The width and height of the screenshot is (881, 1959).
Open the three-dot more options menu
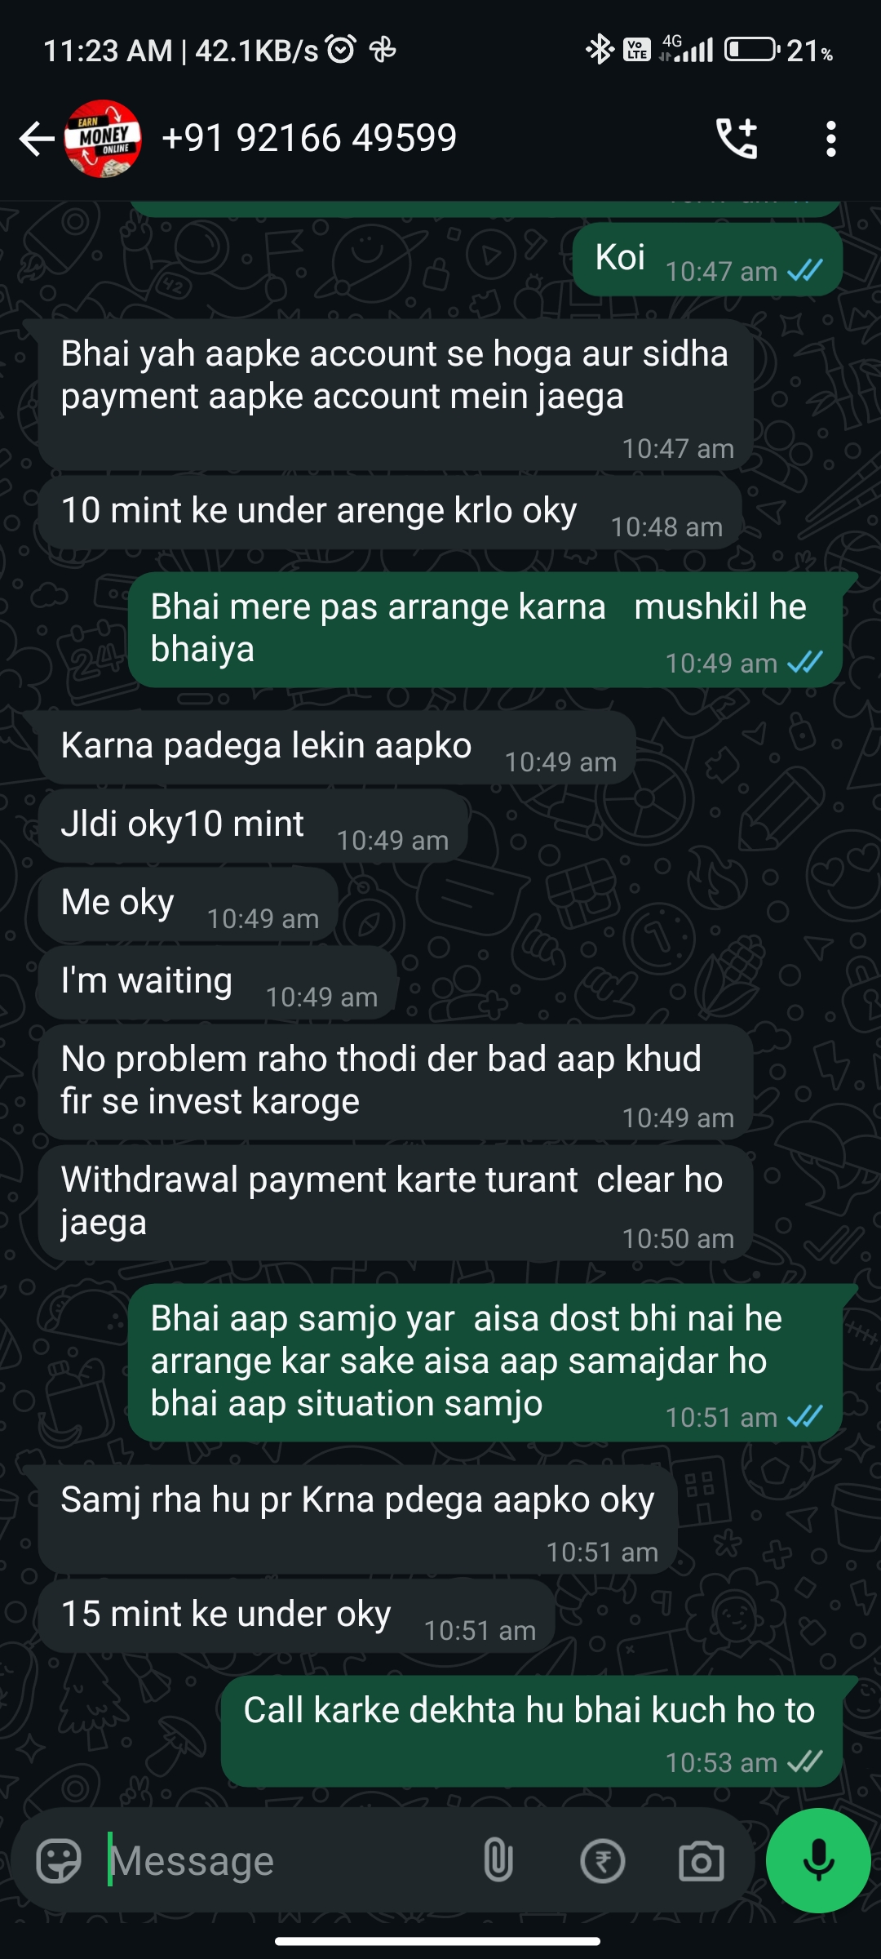(830, 139)
